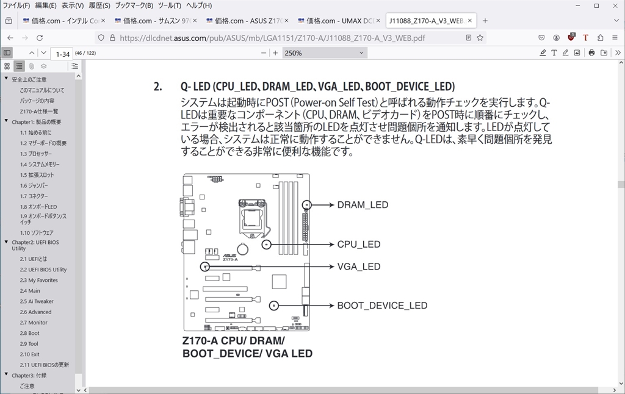Open the PDF tools overflow menu

click(x=618, y=52)
